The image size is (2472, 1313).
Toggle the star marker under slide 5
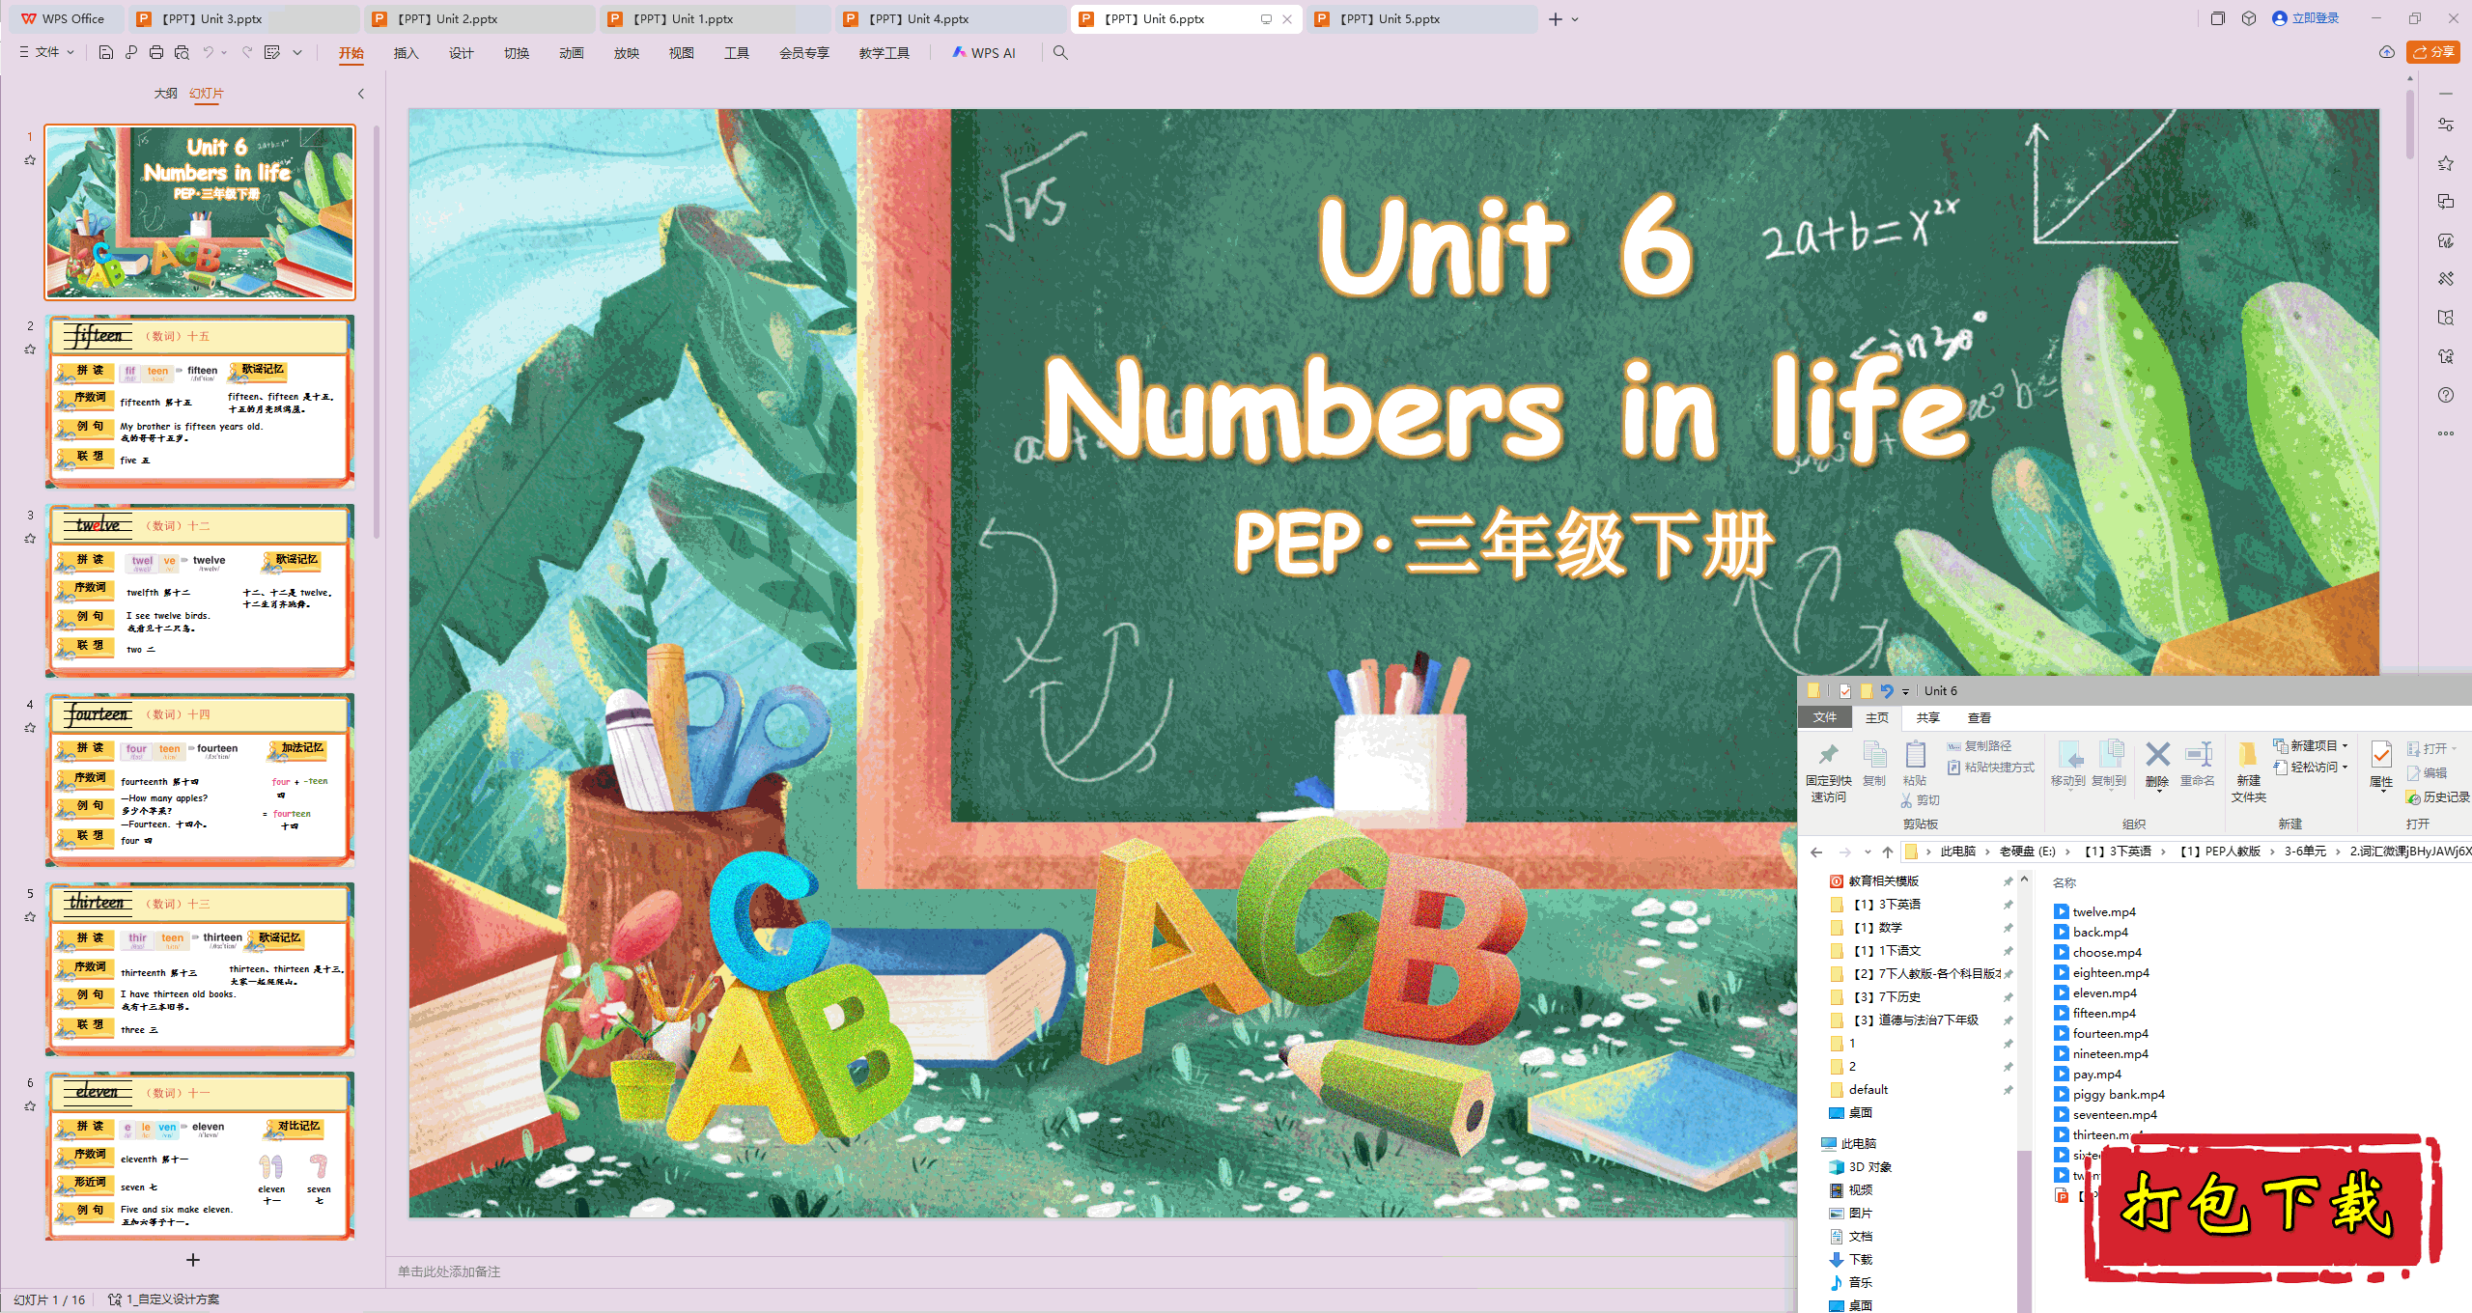point(30,917)
